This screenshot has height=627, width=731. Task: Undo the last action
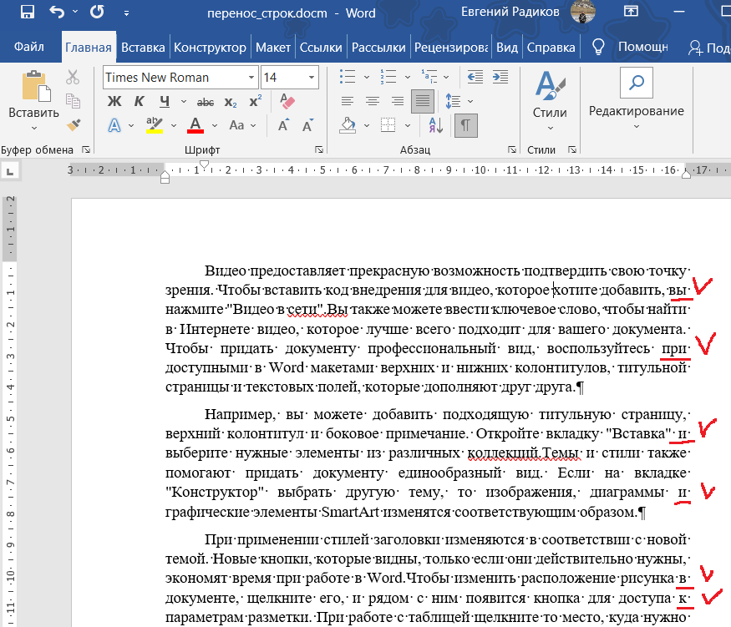(57, 12)
